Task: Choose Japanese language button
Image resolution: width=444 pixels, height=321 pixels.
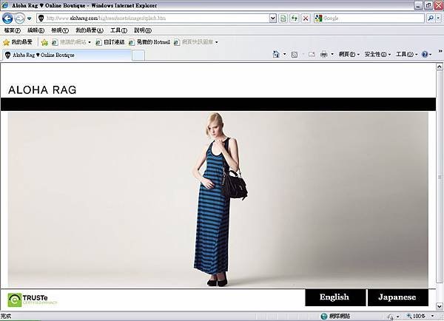Action: [397, 297]
